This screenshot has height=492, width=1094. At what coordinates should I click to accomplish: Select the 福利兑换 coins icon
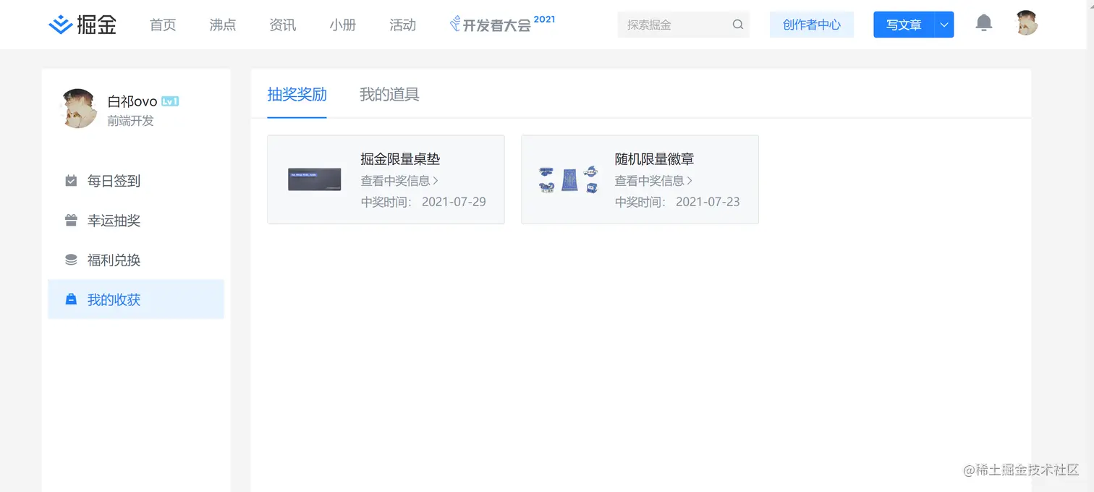[x=71, y=259]
